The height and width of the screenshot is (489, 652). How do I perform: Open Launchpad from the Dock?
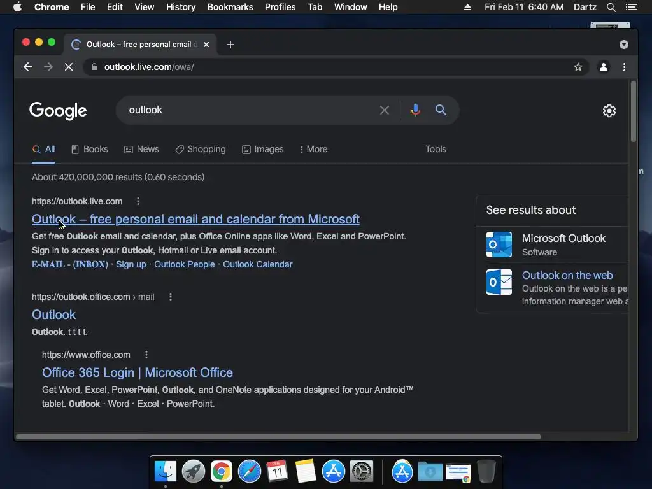194,472
